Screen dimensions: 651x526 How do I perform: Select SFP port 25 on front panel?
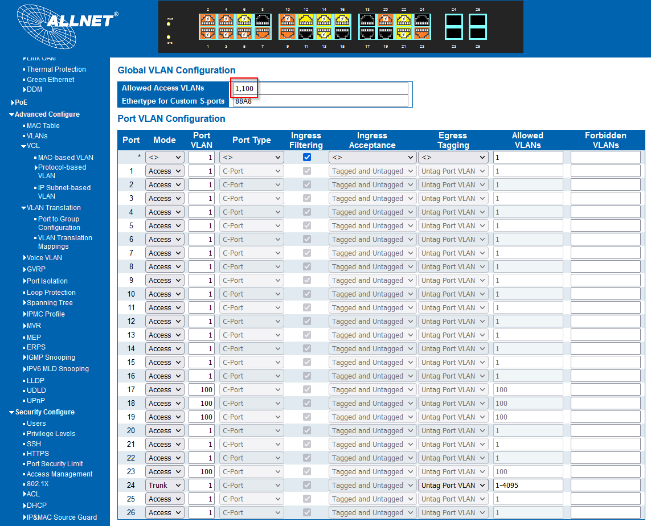pos(477,34)
